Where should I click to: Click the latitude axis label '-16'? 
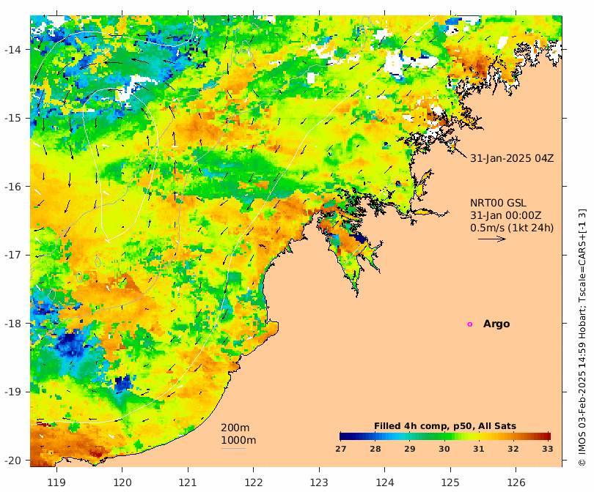[x=12, y=187]
